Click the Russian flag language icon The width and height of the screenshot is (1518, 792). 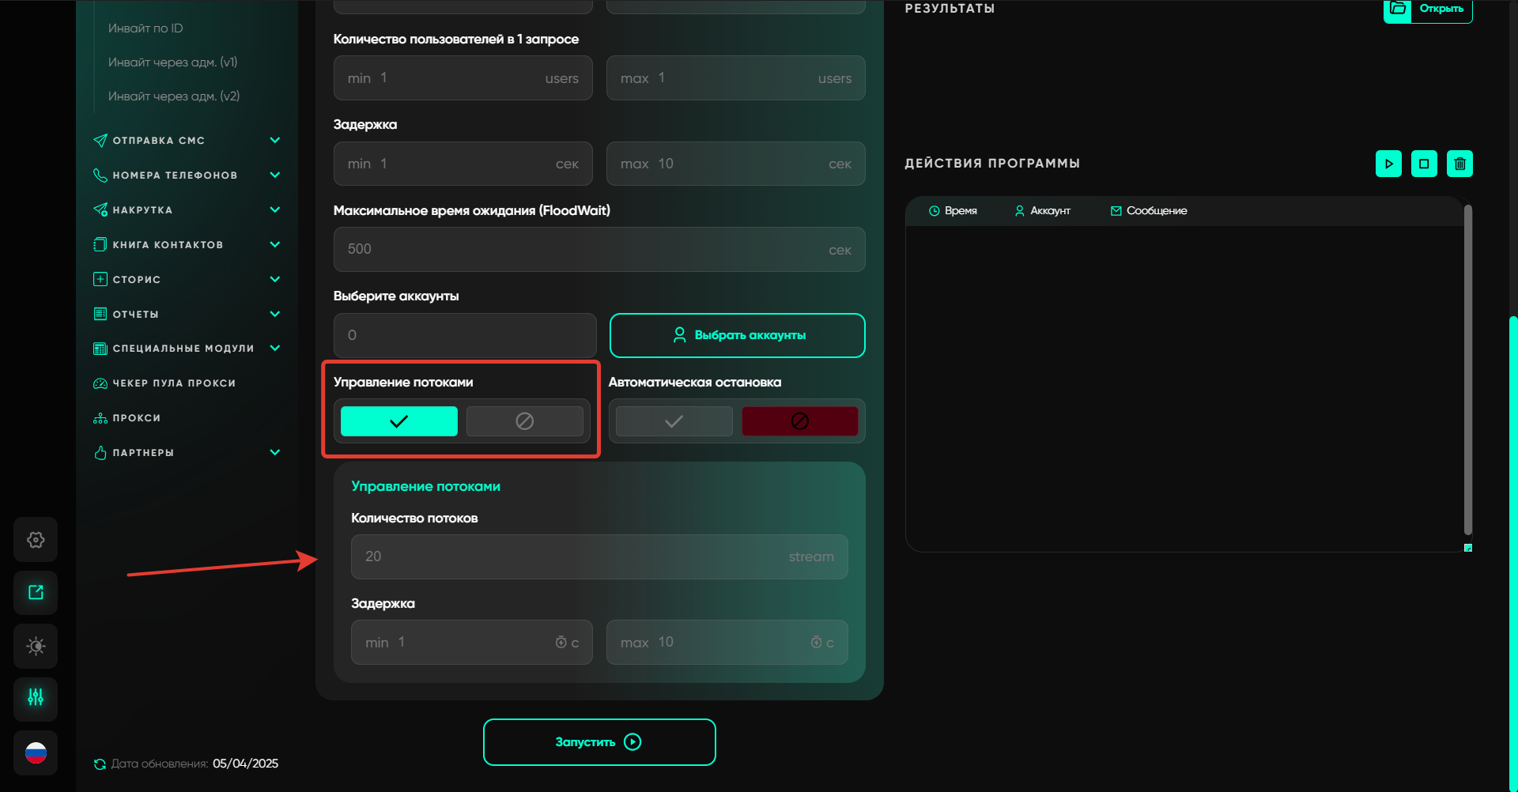pos(36,752)
